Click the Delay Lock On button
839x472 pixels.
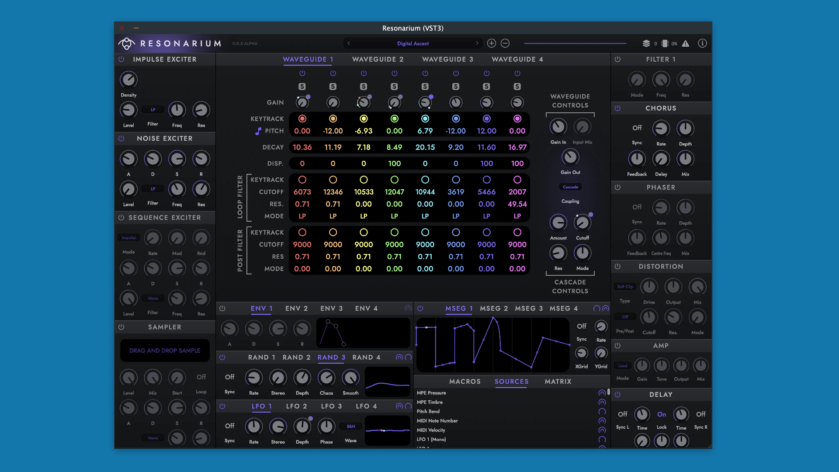pyautogui.click(x=662, y=414)
